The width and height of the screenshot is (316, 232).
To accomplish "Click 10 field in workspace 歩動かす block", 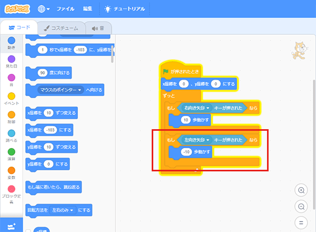I will pos(185,120).
